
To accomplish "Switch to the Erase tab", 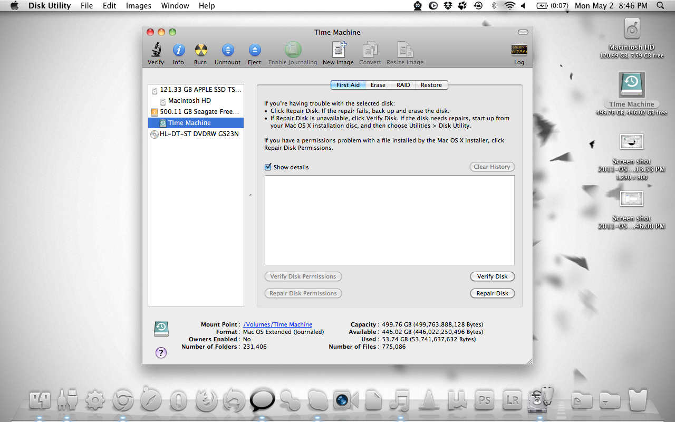I will point(378,85).
